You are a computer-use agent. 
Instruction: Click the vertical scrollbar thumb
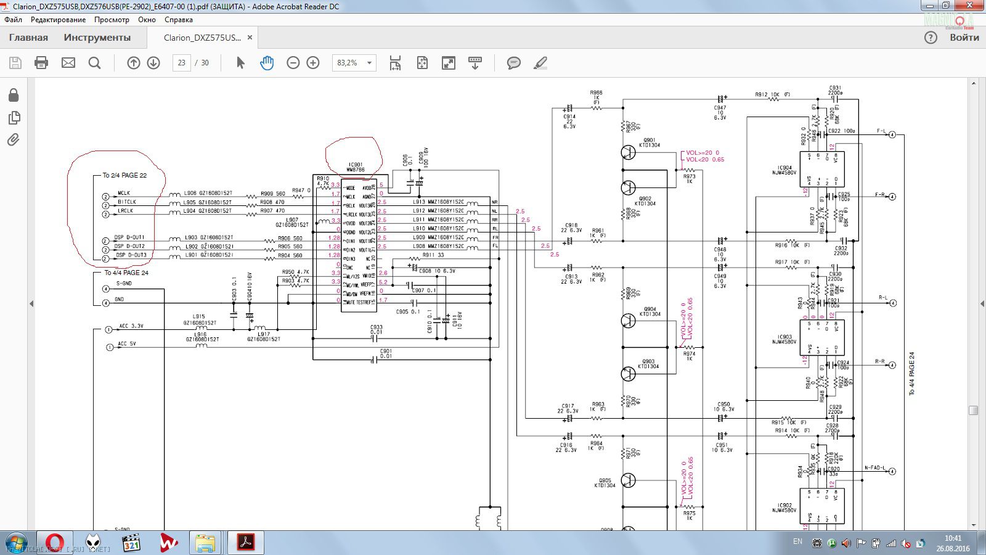pyautogui.click(x=974, y=410)
